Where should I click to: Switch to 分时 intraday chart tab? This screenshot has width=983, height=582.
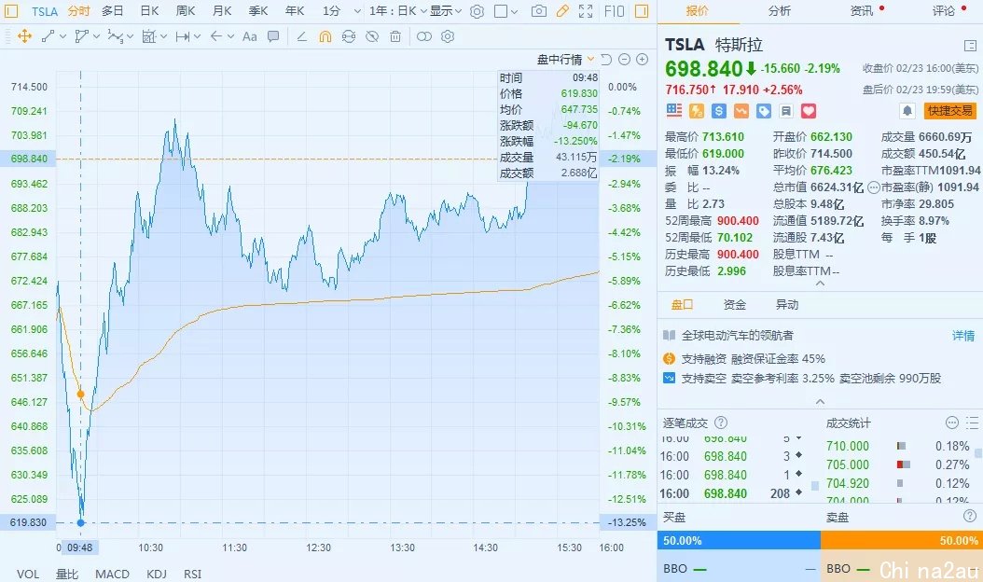coord(78,11)
